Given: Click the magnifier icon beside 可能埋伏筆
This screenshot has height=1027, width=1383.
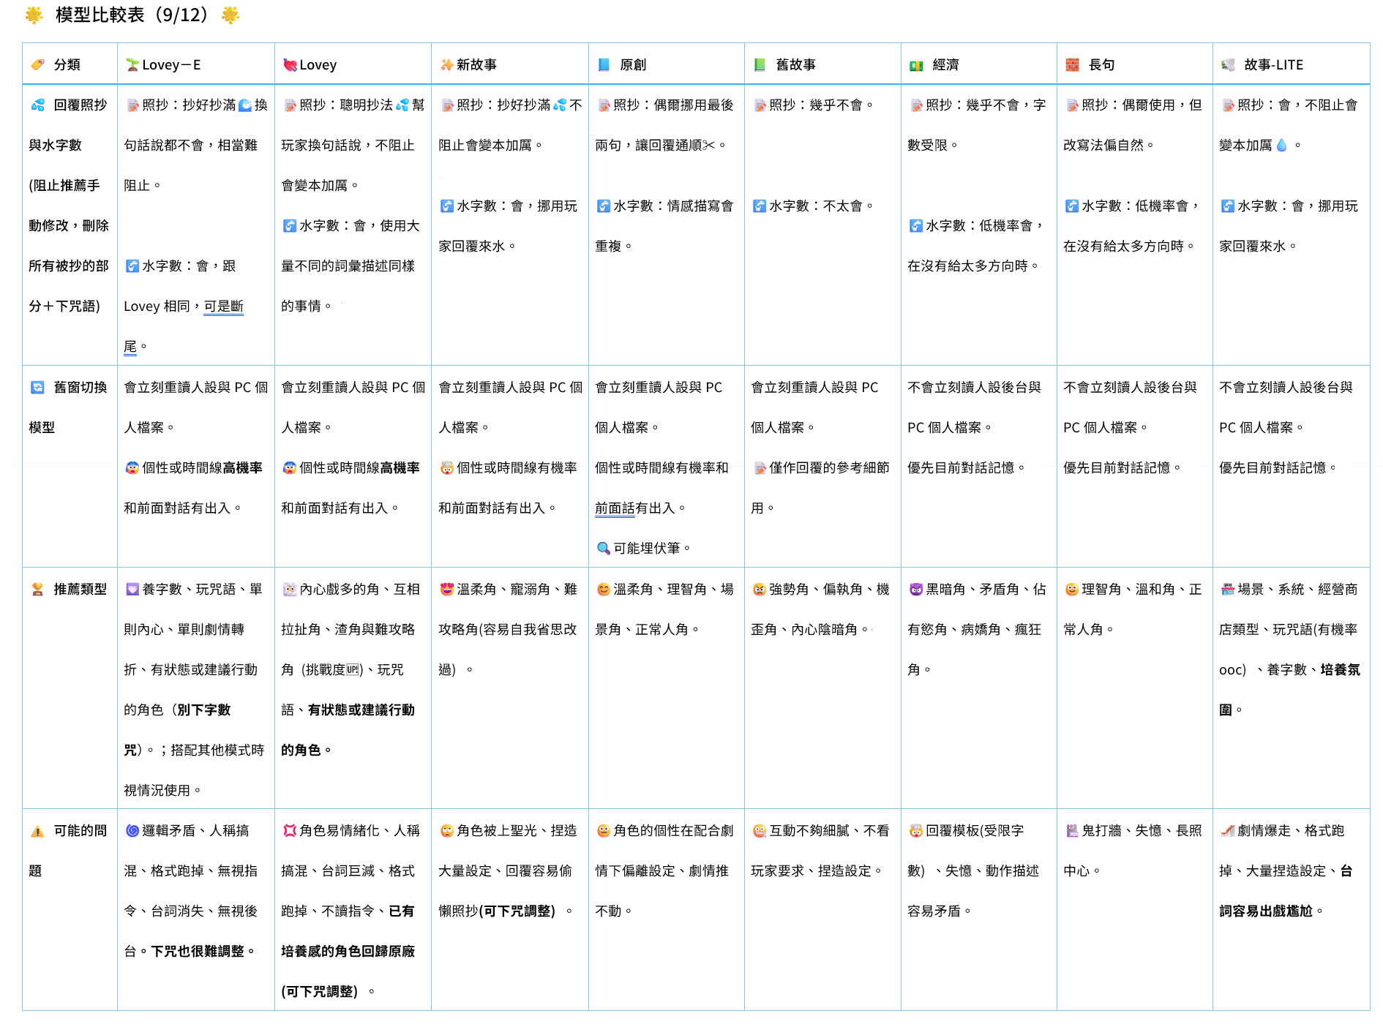Looking at the screenshot, I should click(603, 549).
